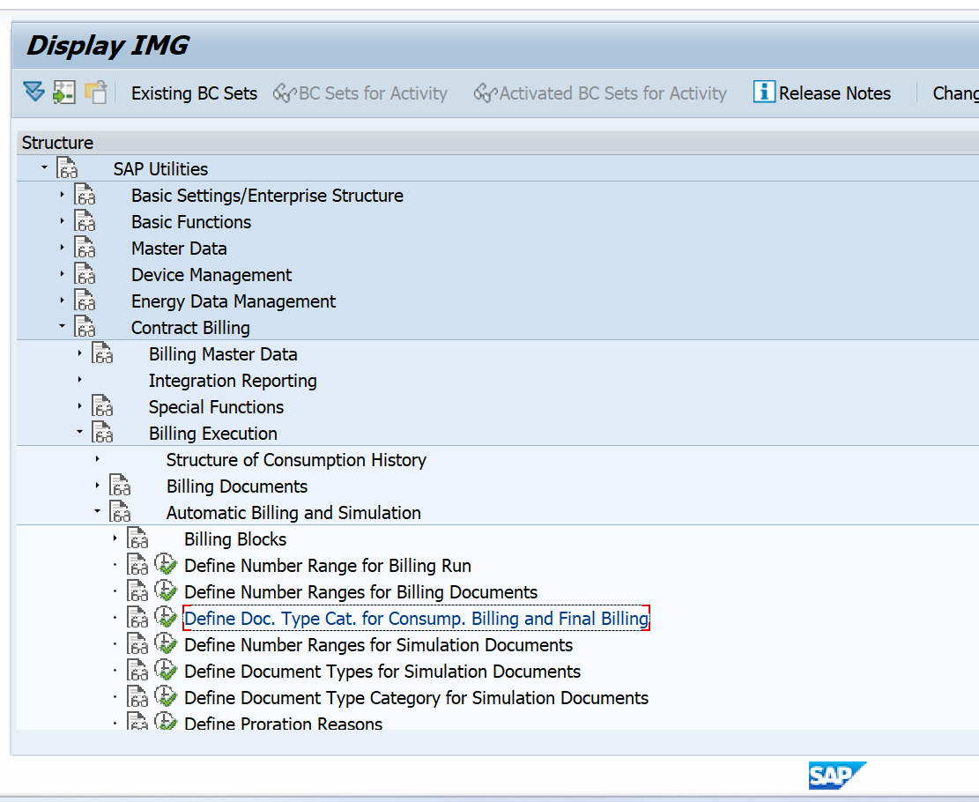
Task: Execute activity icon for Number Ranges for Billing Documents
Action: click(166, 590)
